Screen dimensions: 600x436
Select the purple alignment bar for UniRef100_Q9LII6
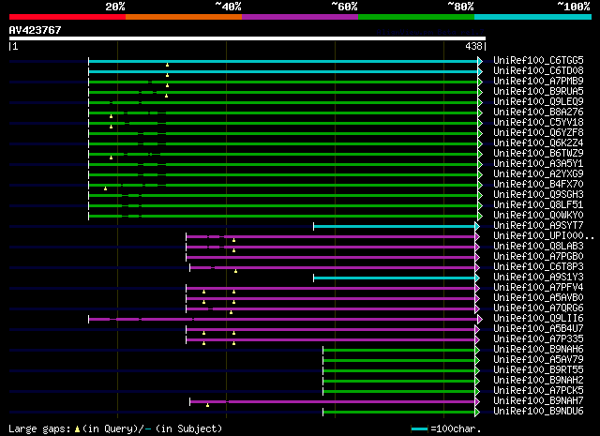point(283,319)
